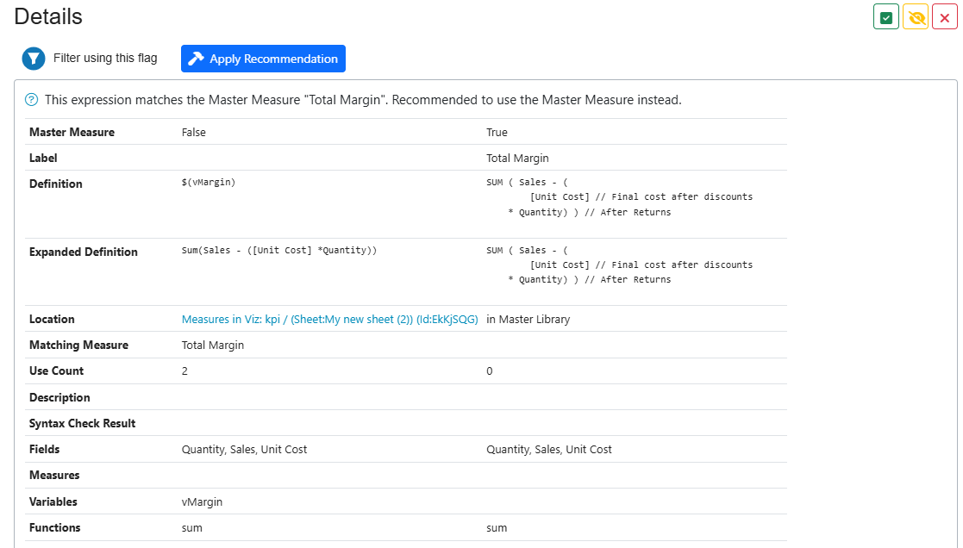963x548 pixels.
Task: Toggle the yellow eye-slash hide icon
Action: pos(916,17)
